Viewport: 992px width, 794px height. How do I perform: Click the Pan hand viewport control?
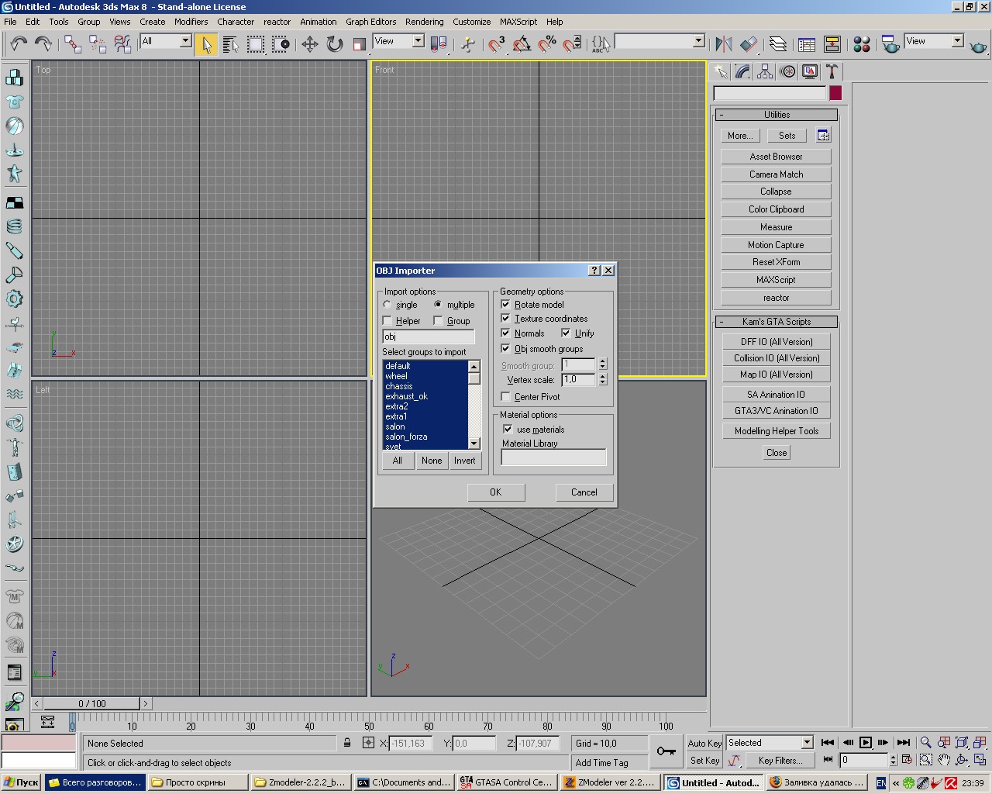pyautogui.click(x=943, y=760)
